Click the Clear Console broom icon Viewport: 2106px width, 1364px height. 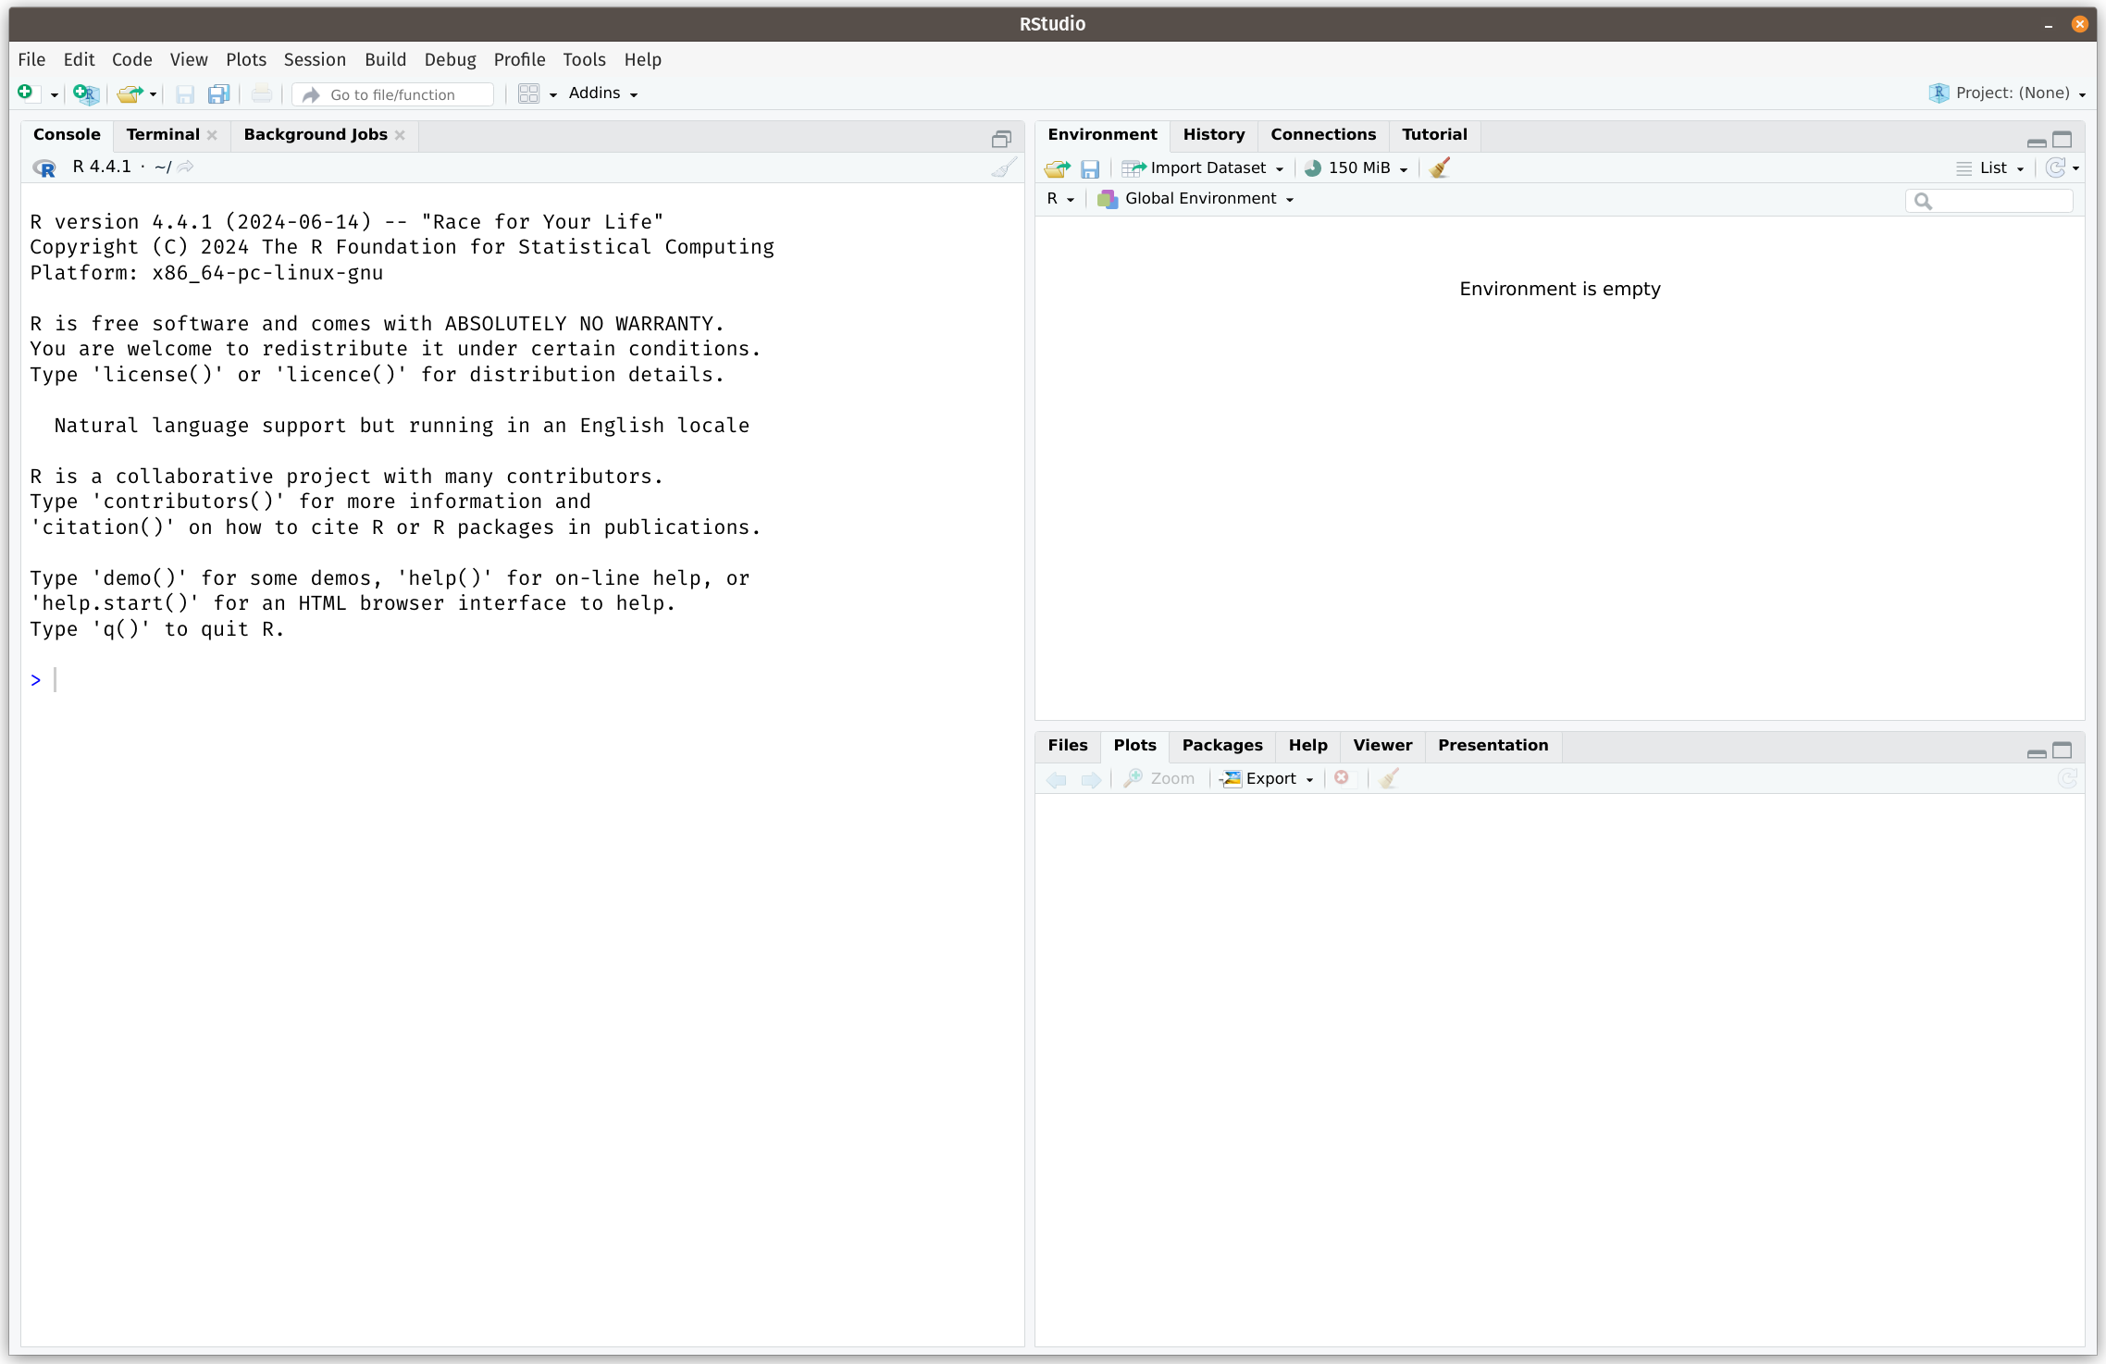tap(1004, 167)
